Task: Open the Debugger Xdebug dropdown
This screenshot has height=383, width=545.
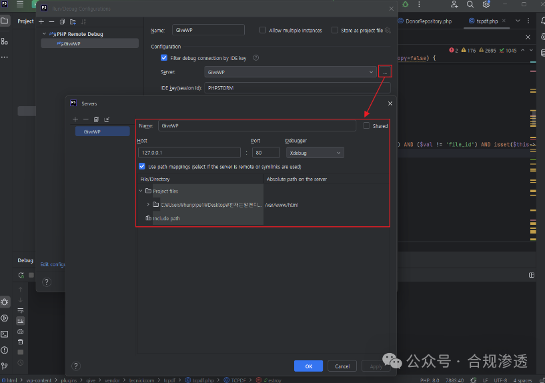Action: [316, 153]
